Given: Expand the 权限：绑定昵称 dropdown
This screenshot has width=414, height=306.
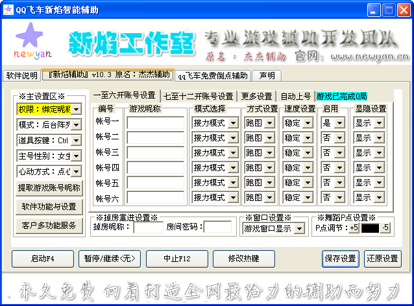Looking at the screenshot, I should tap(76, 109).
